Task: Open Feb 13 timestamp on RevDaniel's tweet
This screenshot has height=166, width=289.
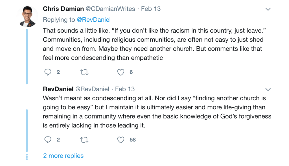Action: (x=125, y=89)
